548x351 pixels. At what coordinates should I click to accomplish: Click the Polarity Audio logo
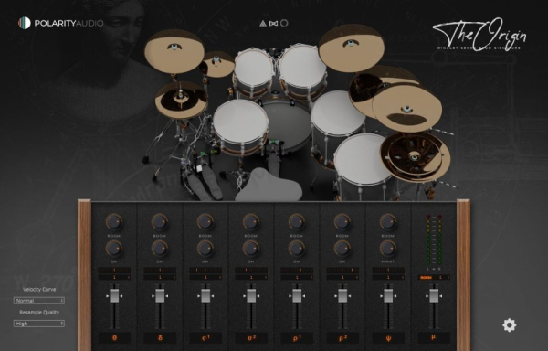61,23
